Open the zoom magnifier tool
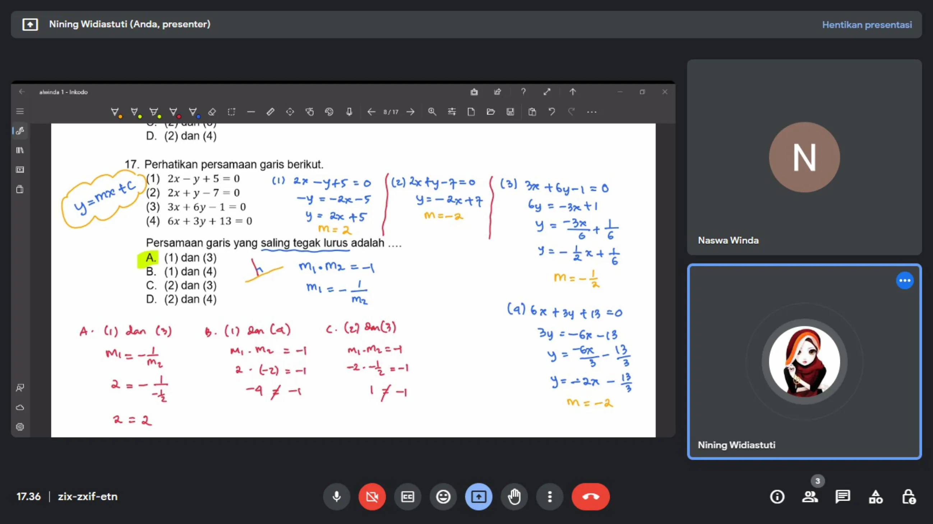The height and width of the screenshot is (524, 933). (432, 112)
